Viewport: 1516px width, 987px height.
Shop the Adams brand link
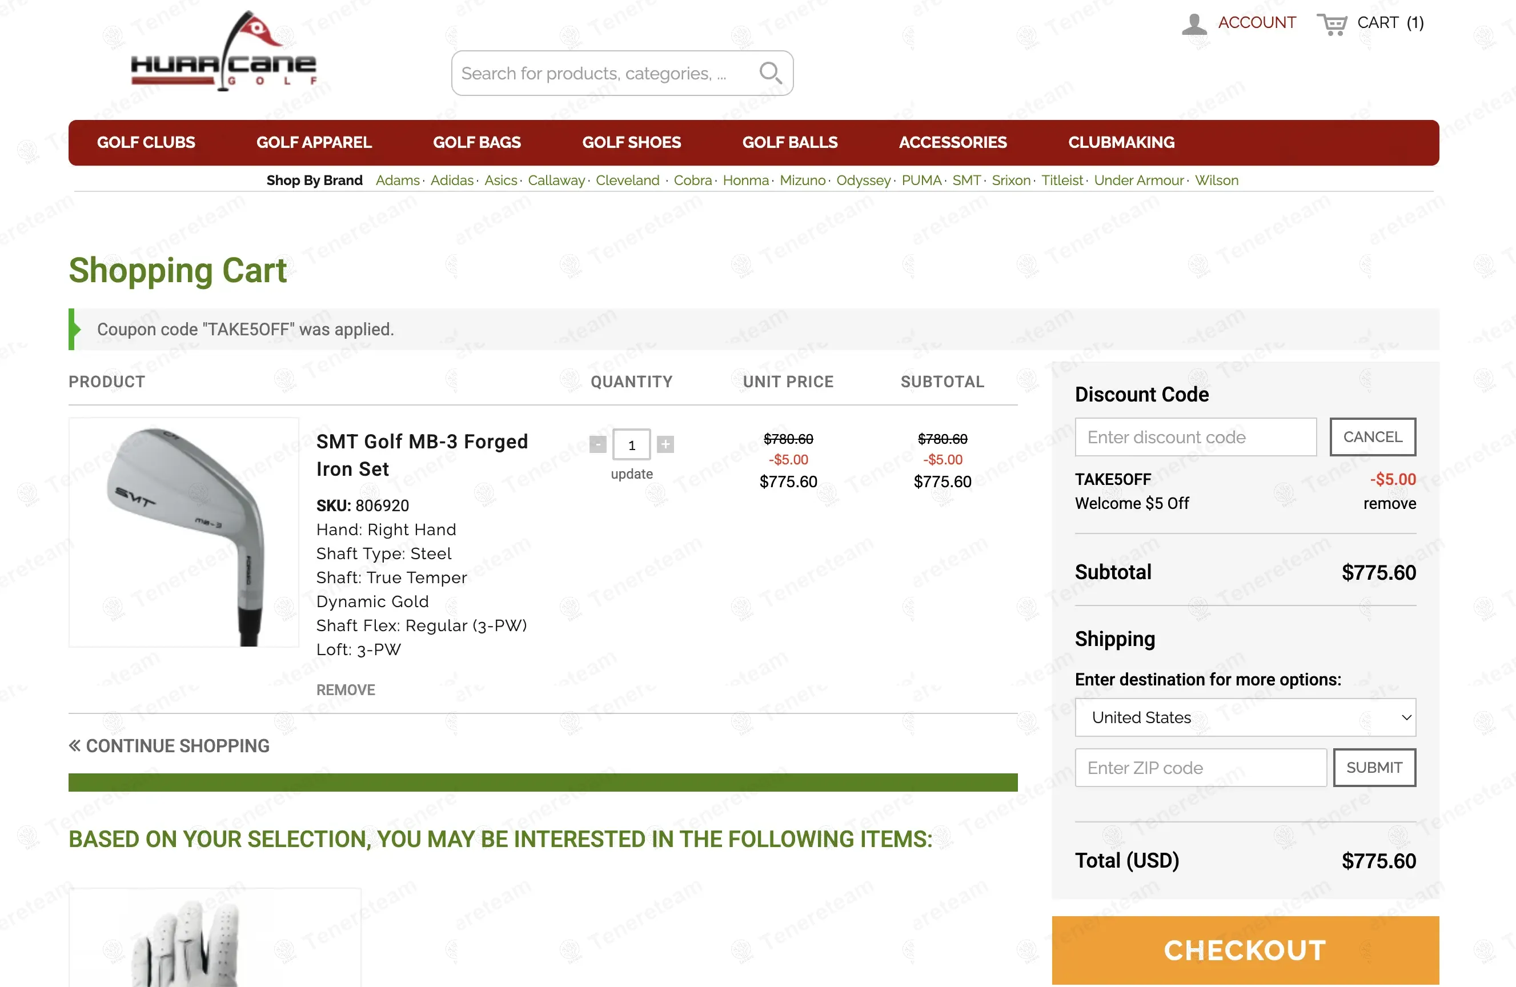pyautogui.click(x=398, y=180)
